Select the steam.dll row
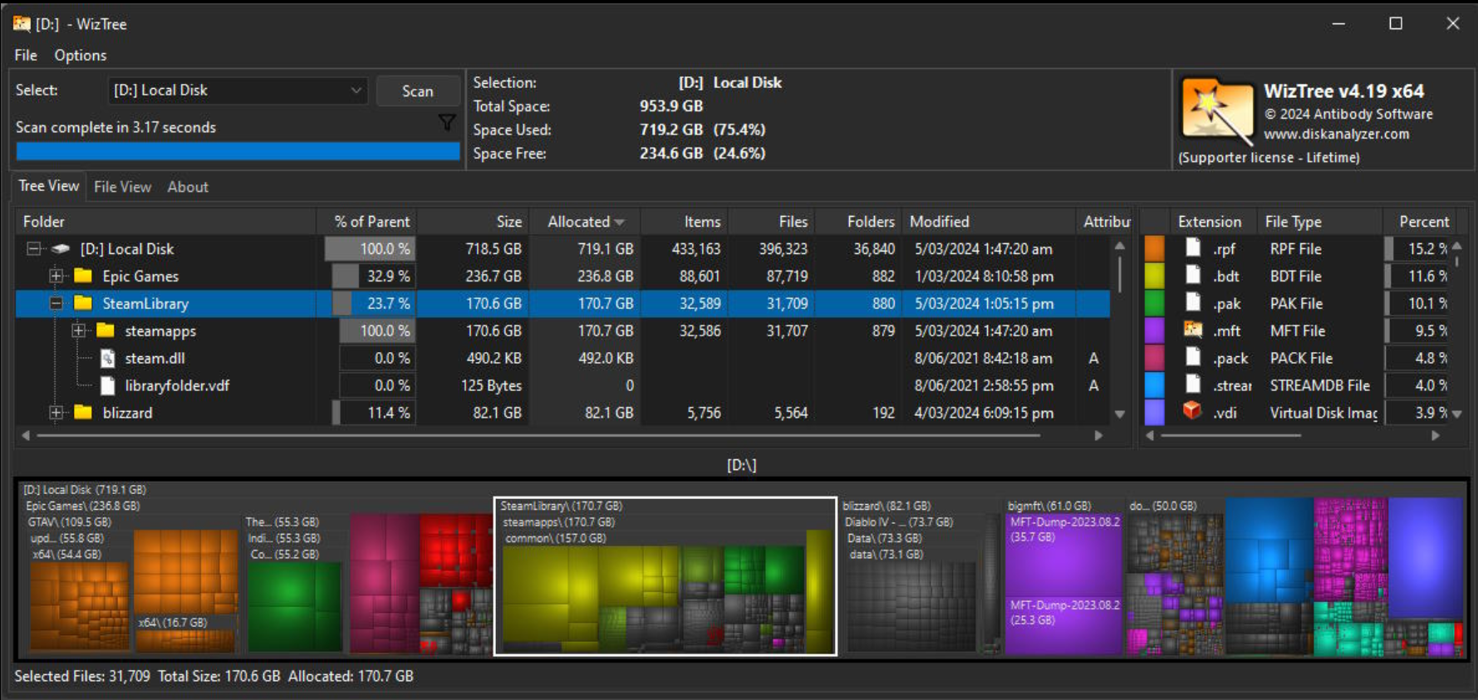The height and width of the screenshot is (700, 1478). tap(562, 358)
